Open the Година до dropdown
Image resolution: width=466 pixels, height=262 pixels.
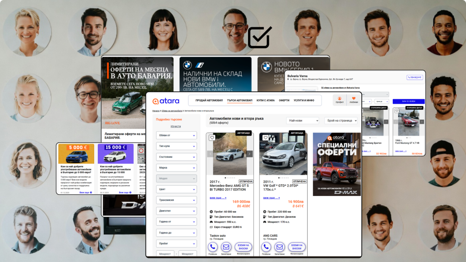(x=177, y=233)
